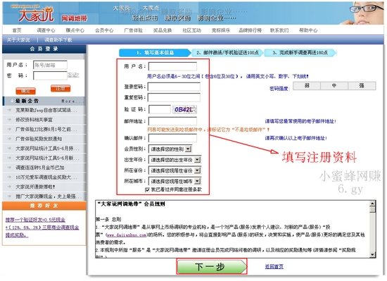Open the 赚点中心 menu item

point(75,30)
